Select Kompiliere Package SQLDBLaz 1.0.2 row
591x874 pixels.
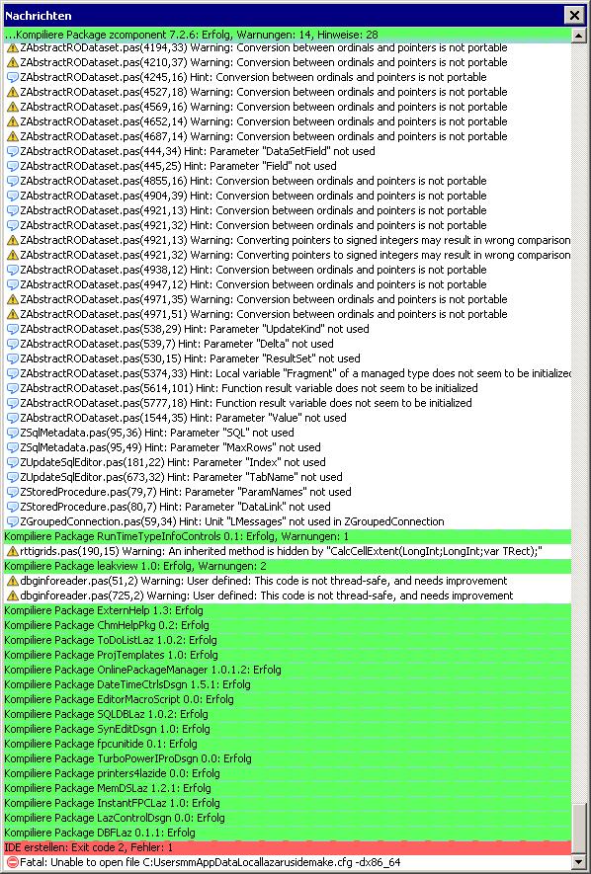coord(288,715)
